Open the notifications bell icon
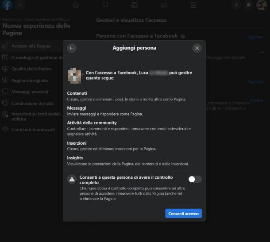This screenshot has width=270, height=242. [x=248, y=5]
